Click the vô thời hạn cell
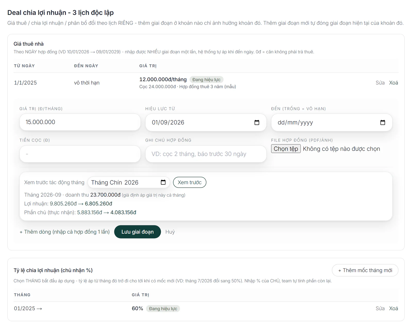Image resolution: width=412 pixels, height=328 pixels. 87,83
